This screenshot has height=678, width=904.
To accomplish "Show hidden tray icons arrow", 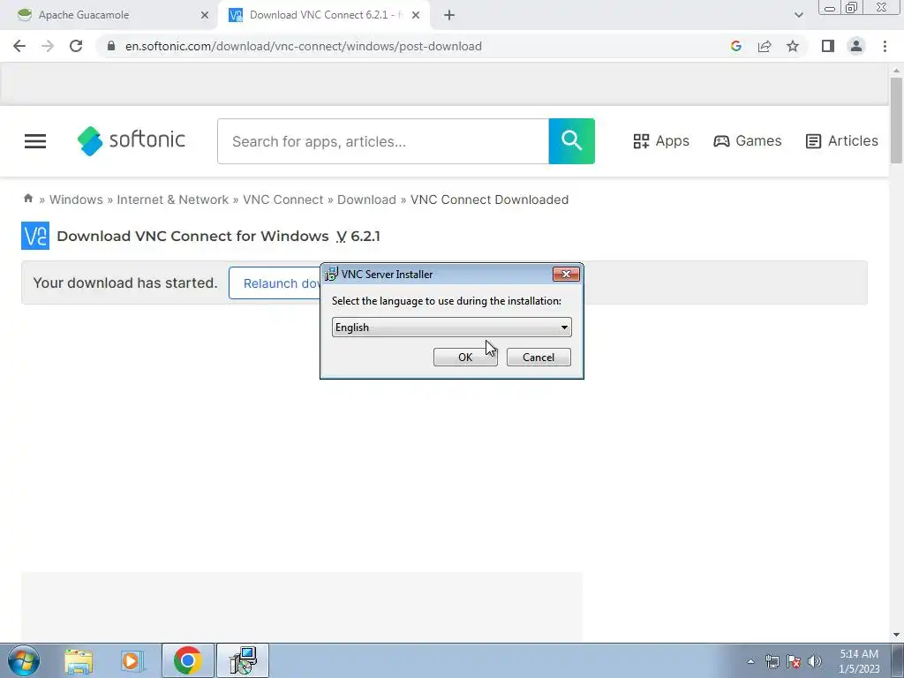I will pyautogui.click(x=750, y=661).
